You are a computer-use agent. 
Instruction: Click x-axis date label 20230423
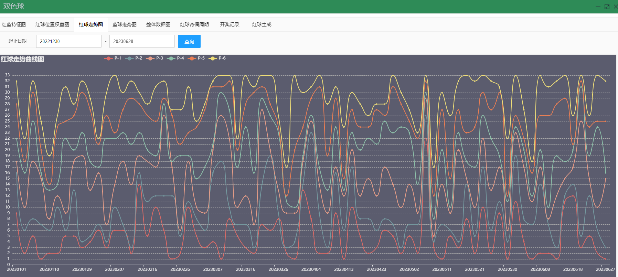click(376, 269)
